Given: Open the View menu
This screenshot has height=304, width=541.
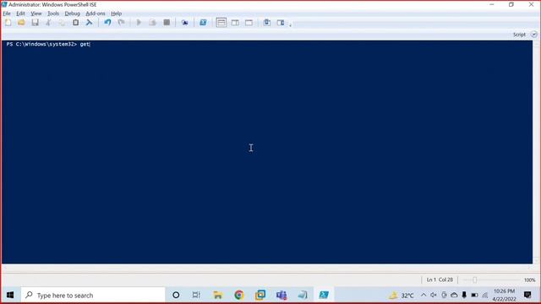Looking at the screenshot, I should pyautogui.click(x=36, y=14).
